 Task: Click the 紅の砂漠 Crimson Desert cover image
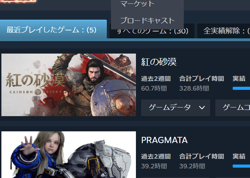tap(69, 85)
